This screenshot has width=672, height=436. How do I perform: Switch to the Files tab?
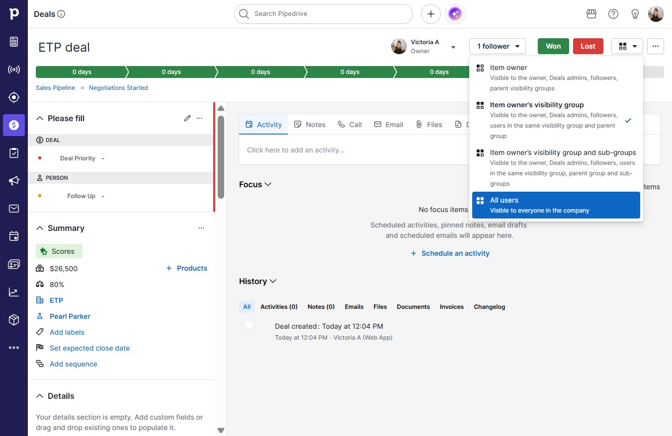click(x=429, y=125)
